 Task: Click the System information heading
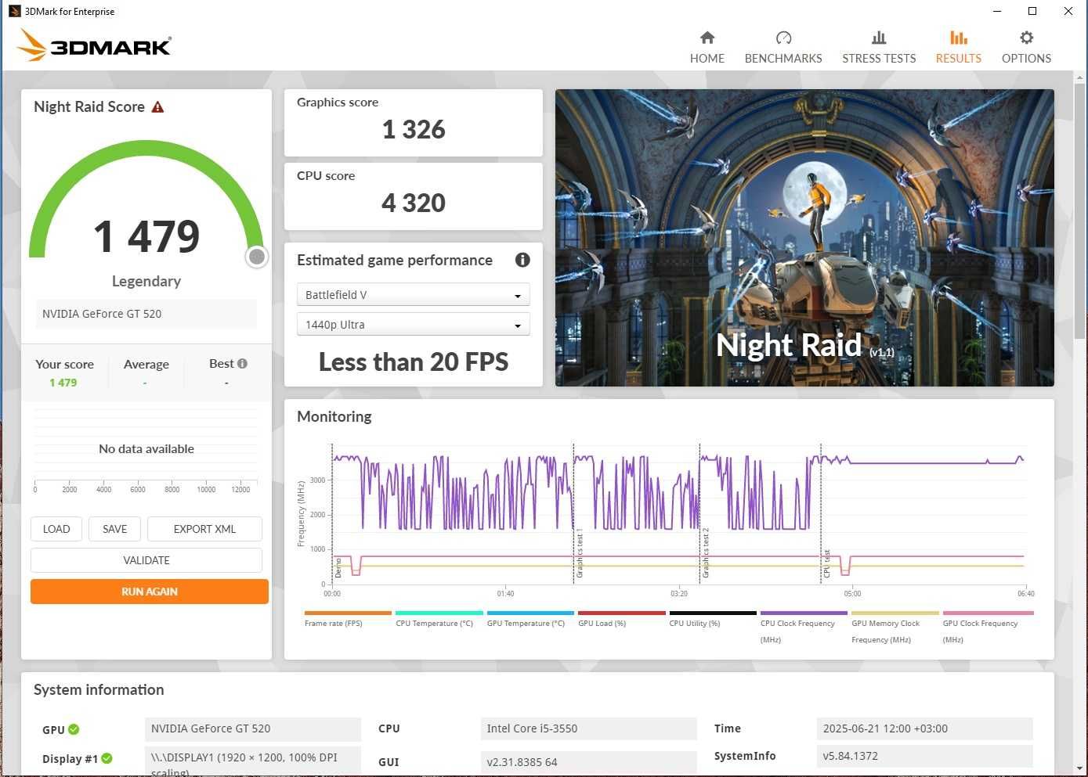click(x=99, y=689)
